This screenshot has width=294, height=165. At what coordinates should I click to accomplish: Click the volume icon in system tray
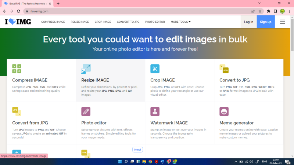(251, 162)
